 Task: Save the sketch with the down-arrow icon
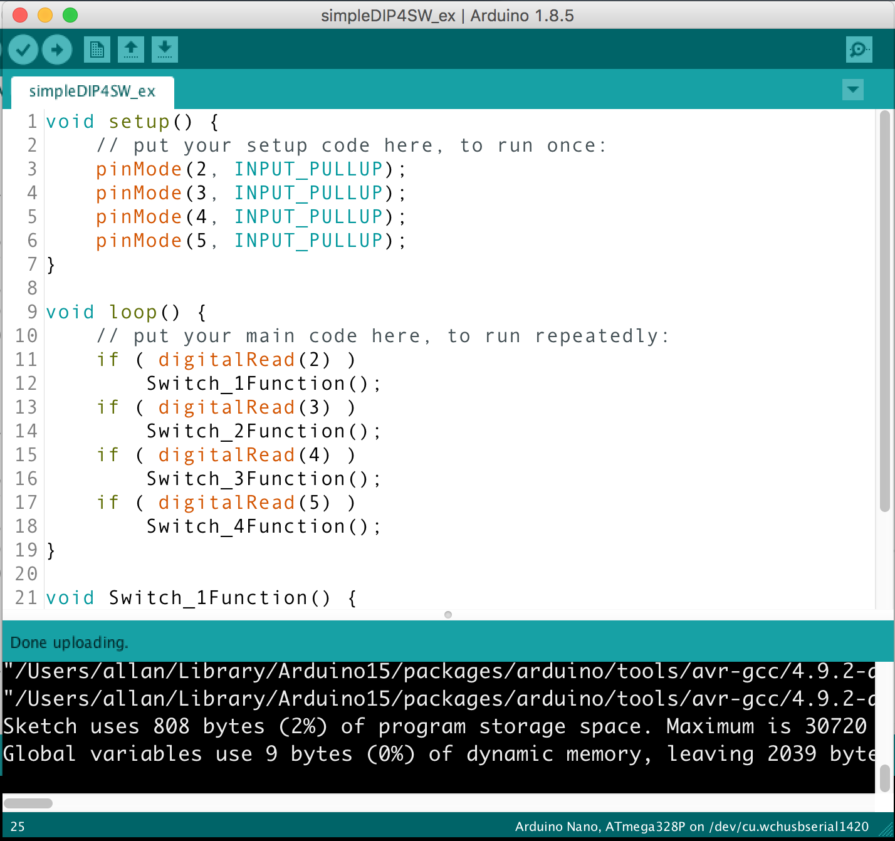pyautogui.click(x=165, y=50)
